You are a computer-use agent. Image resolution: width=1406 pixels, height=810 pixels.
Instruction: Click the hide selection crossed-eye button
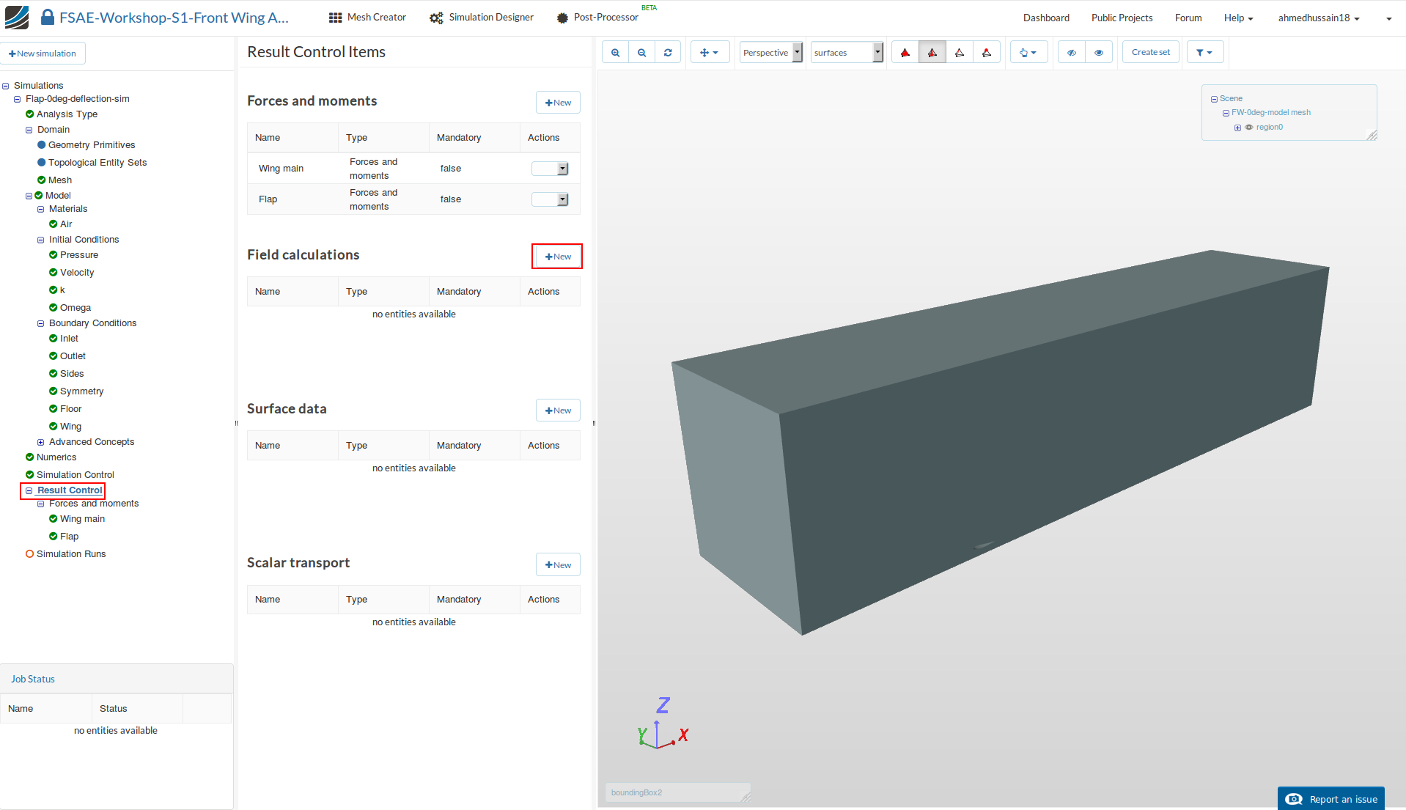tap(1072, 53)
